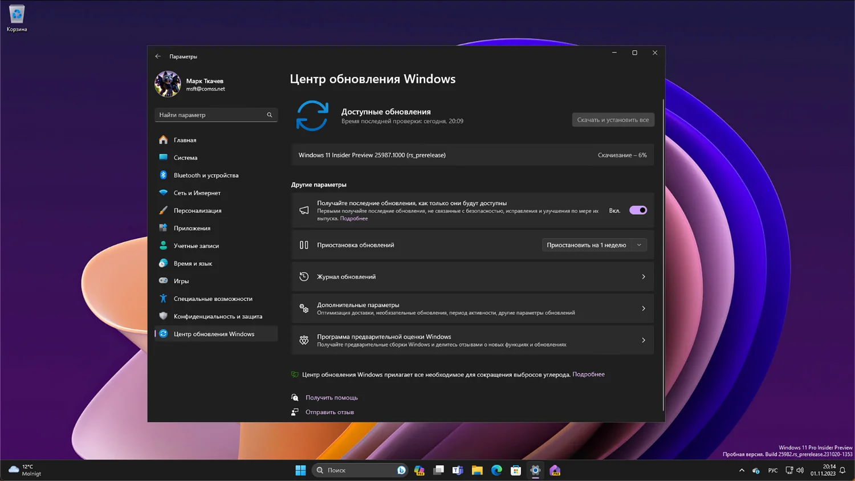Image resolution: width=855 pixels, height=481 pixels.
Task: Open Учетные записи person icon
Action: point(164,246)
